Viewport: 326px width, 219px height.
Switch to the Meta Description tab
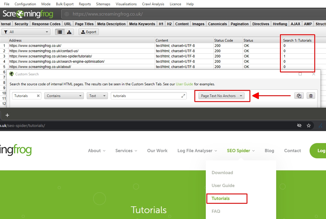click(111, 24)
